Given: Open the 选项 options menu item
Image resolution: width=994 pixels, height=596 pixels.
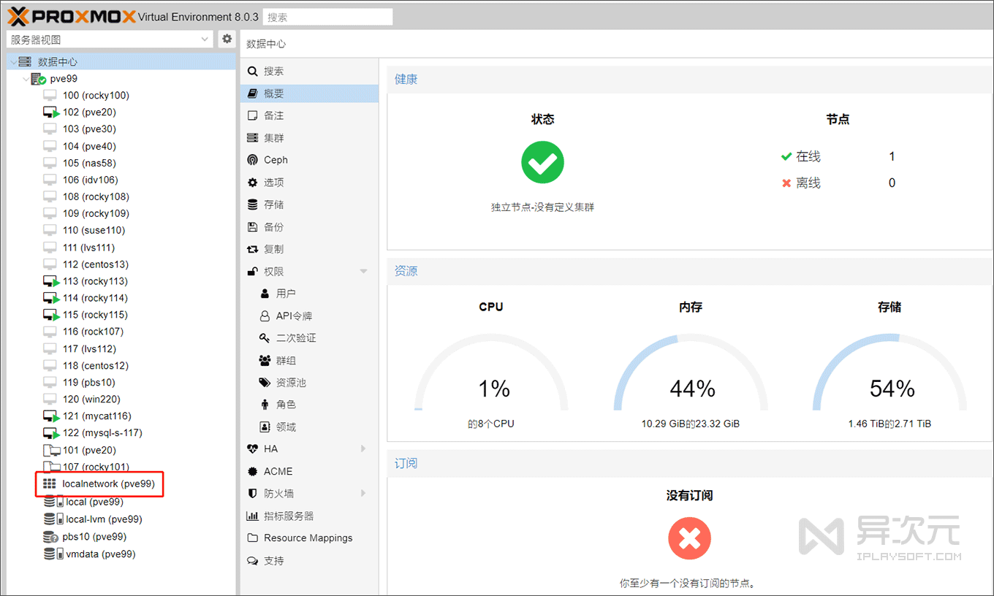Looking at the screenshot, I should [x=309, y=183].
